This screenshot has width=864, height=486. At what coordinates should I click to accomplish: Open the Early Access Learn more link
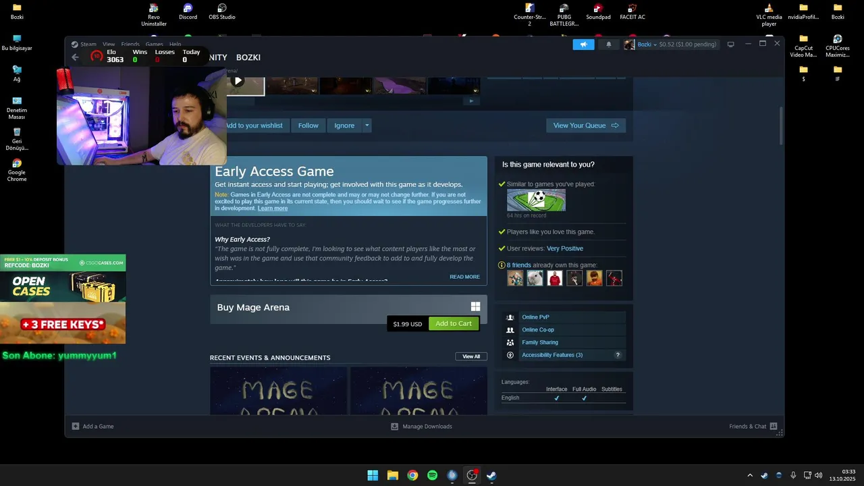[273, 209]
